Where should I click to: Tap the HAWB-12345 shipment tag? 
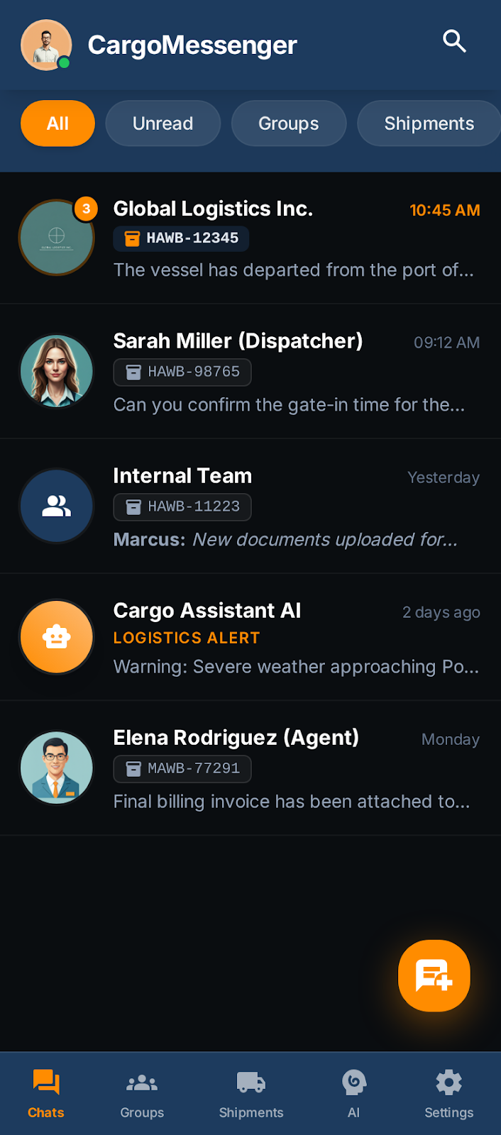pyautogui.click(x=180, y=239)
